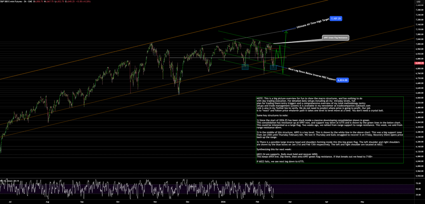Click the 75.00 level on RSI axis
Screen dimensions: 425x204
click(x=418, y=183)
